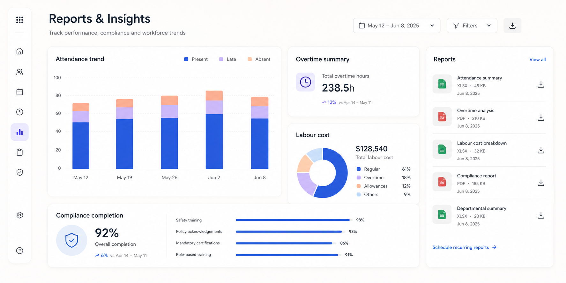Image resolution: width=566 pixels, height=283 pixels.
Task: Click the Overtime analysis PDF file icon
Action: pos(442,117)
